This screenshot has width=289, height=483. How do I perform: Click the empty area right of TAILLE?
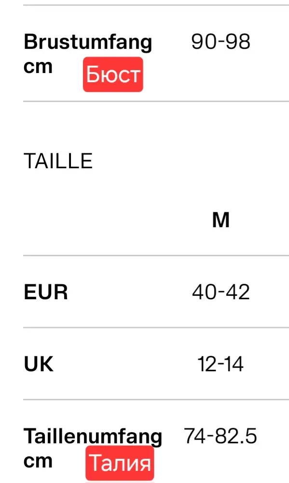tap(191, 161)
